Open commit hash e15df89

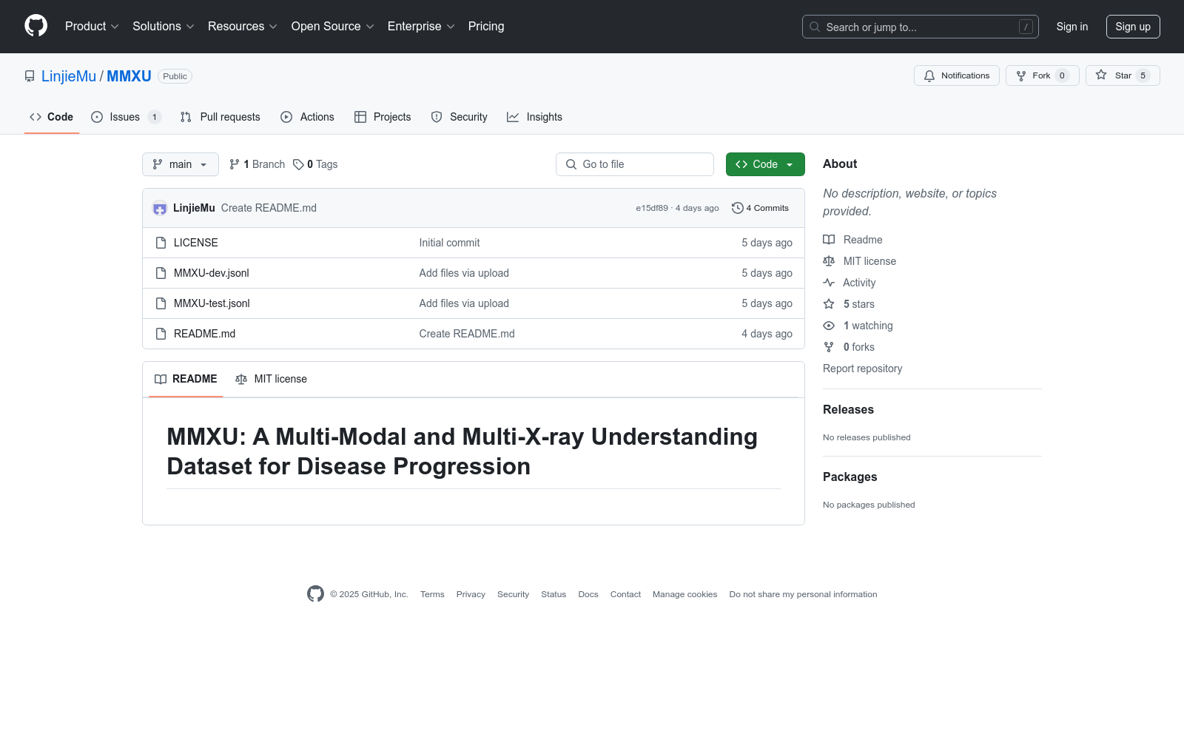pos(652,209)
